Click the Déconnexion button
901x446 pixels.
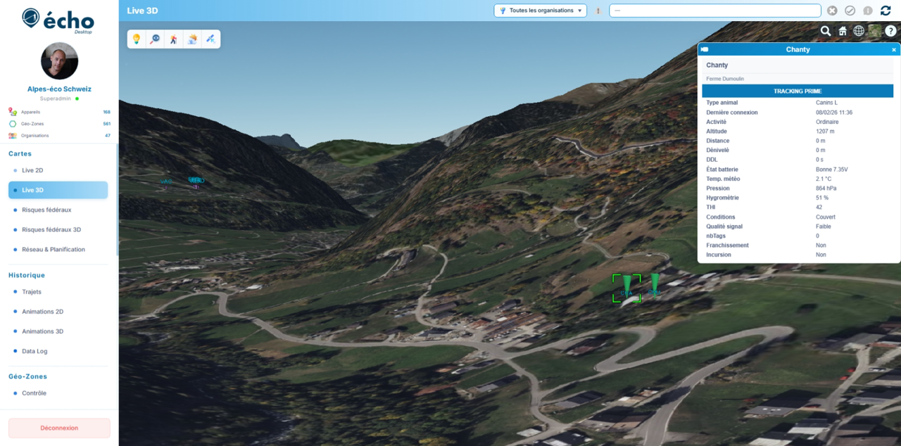pos(58,428)
